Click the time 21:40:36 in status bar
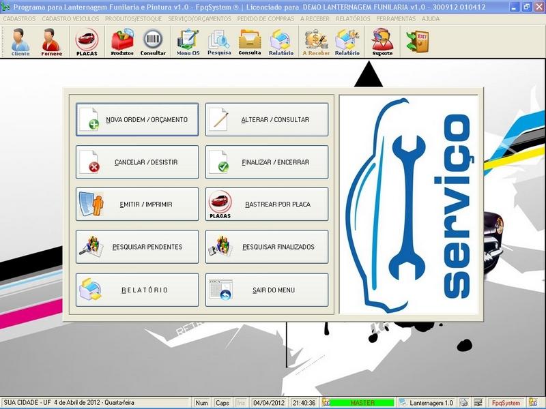 coord(304,403)
